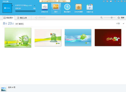Open the 文件共享群 folder icon
Screen dimensions: 126x92
(x=78, y=8)
